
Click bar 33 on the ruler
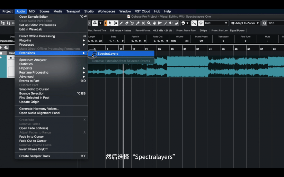coord(185,49)
